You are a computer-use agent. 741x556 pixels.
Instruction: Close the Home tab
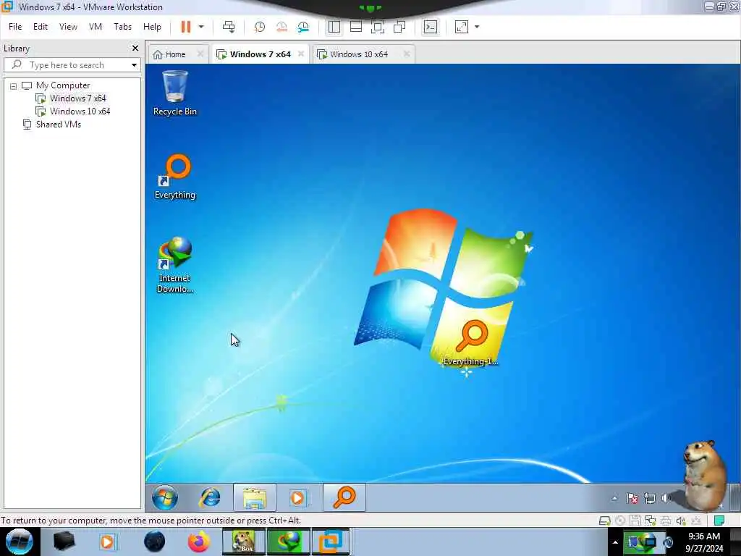tap(200, 54)
